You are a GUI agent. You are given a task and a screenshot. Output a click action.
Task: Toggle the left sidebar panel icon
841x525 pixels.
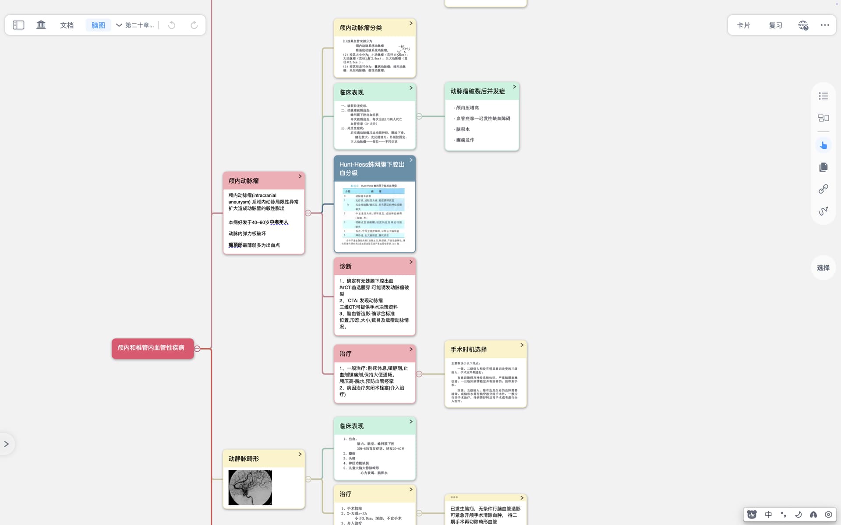(18, 25)
